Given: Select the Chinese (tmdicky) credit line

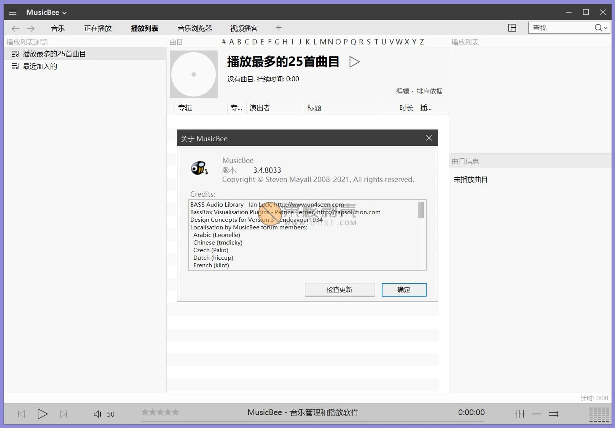Looking at the screenshot, I should tap(218, 242).
